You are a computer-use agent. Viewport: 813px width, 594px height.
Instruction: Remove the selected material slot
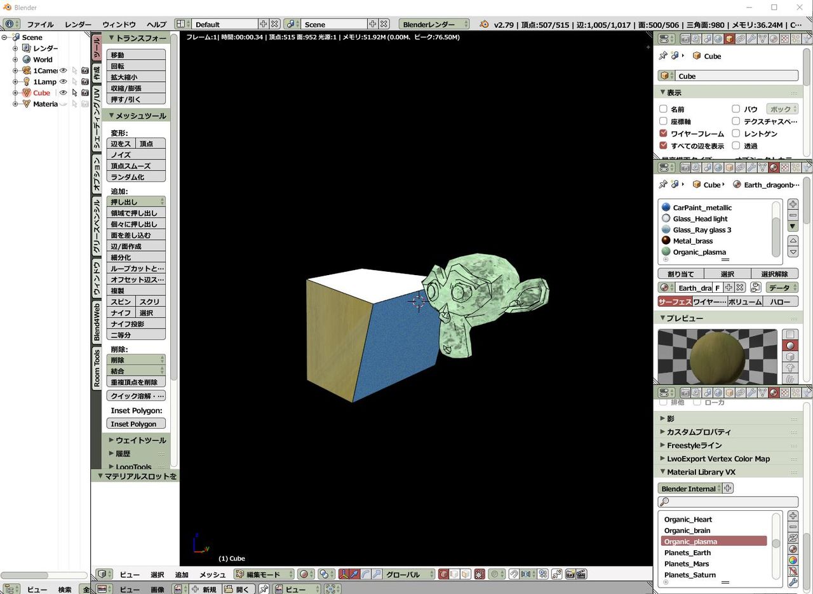click(x=793, y=215)
